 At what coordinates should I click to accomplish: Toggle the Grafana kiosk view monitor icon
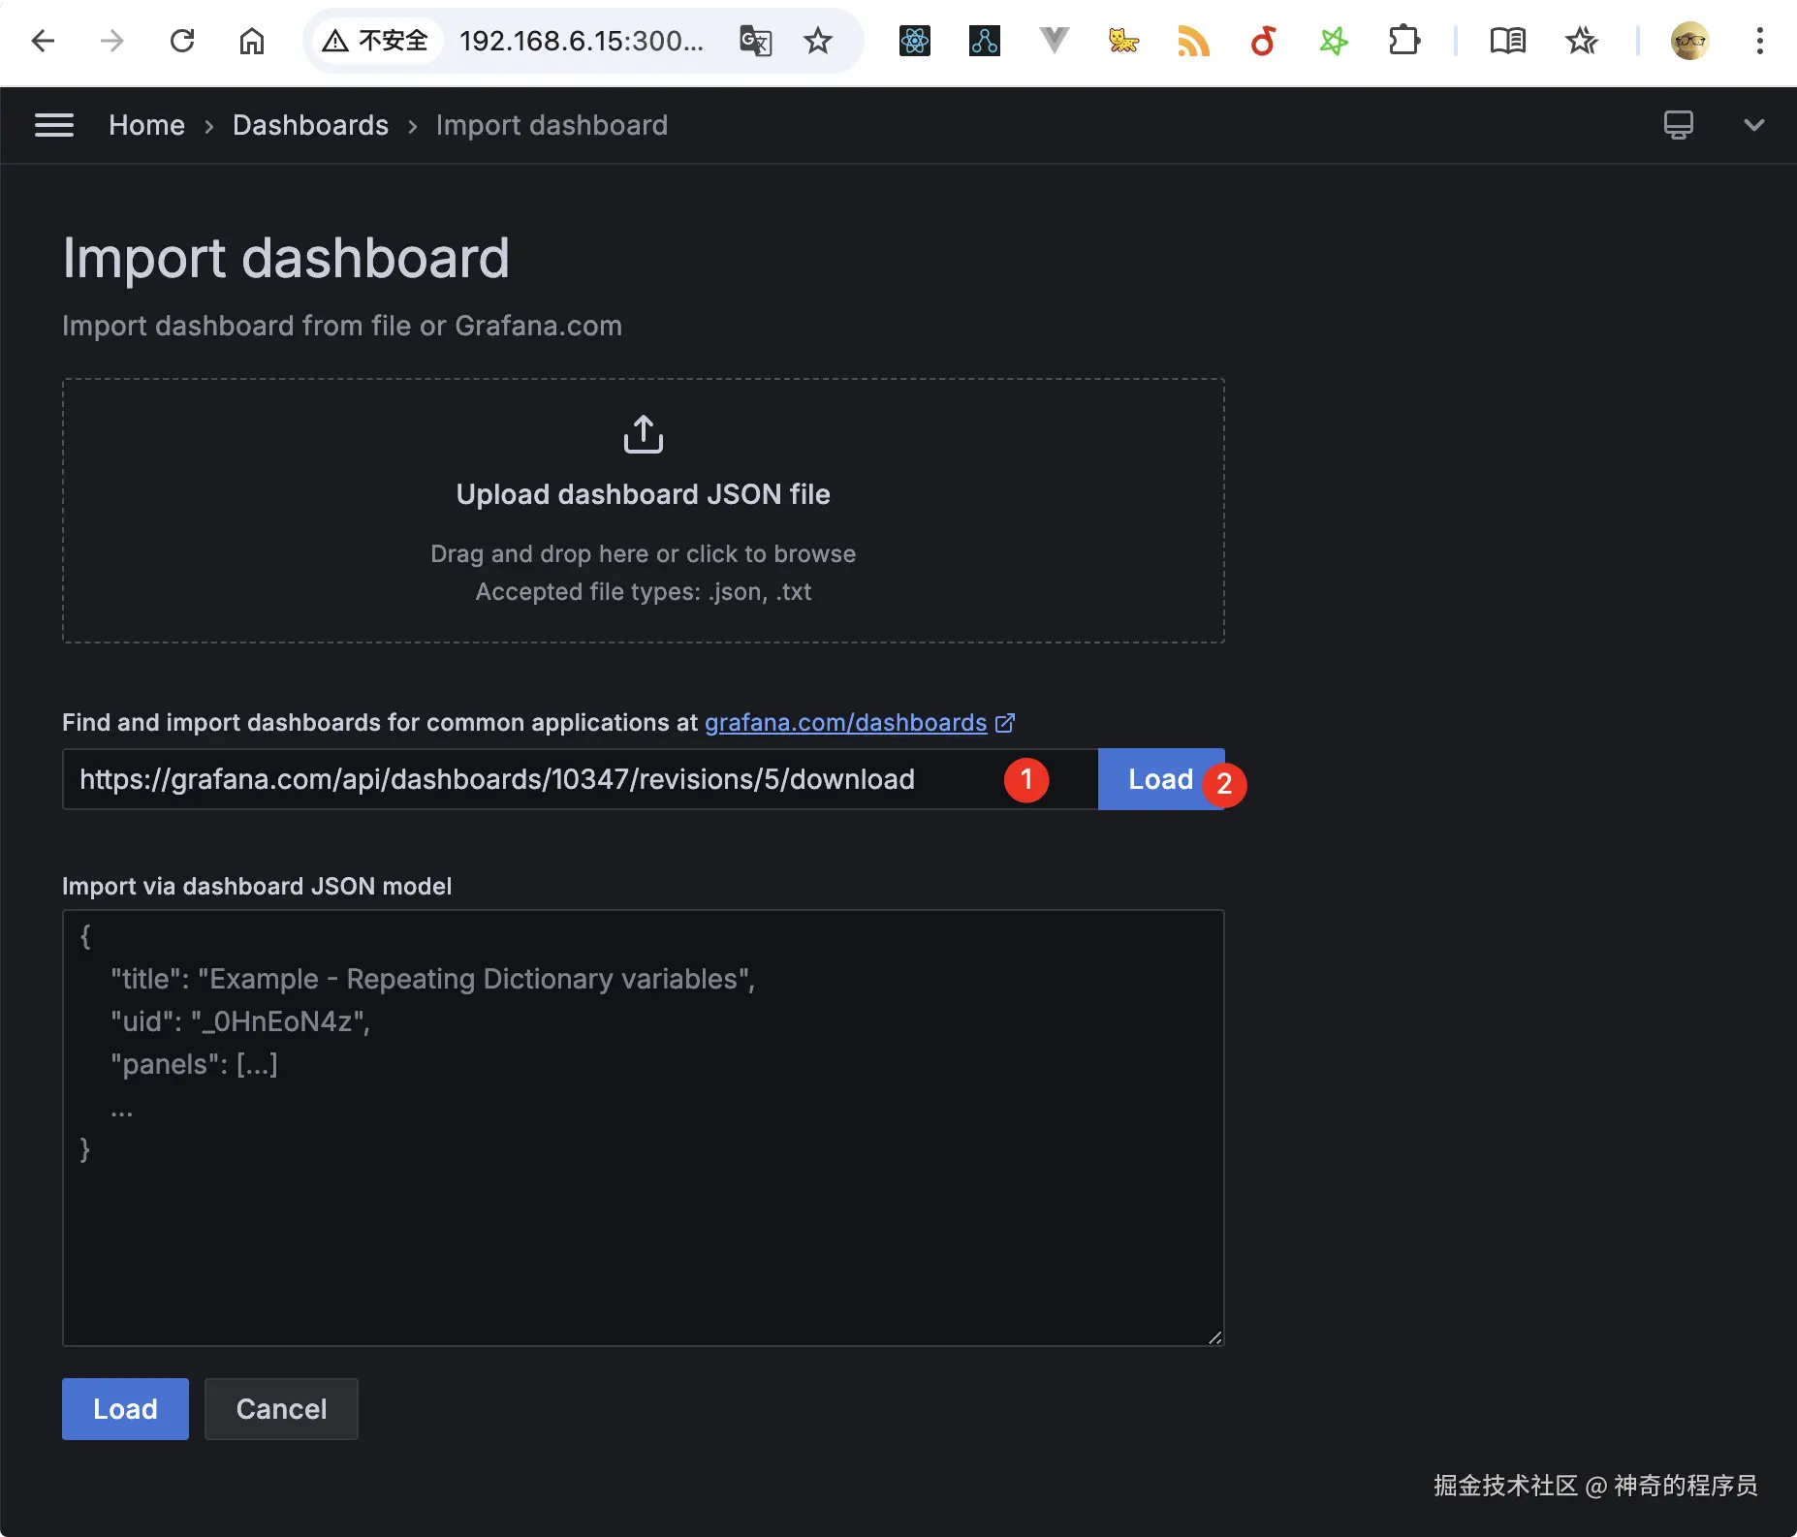point(1679,125)
